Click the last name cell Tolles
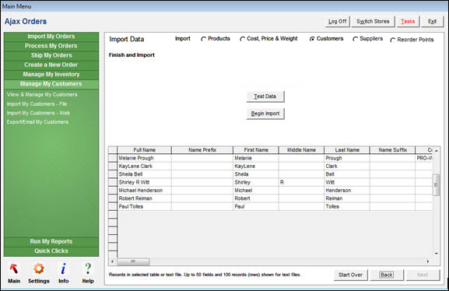This screenshot has height=291, width=449. click(x=347, y=206)
